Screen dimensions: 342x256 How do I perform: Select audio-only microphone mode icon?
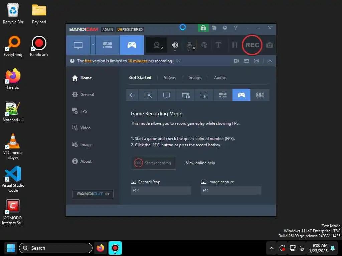(x=260, y=95)
